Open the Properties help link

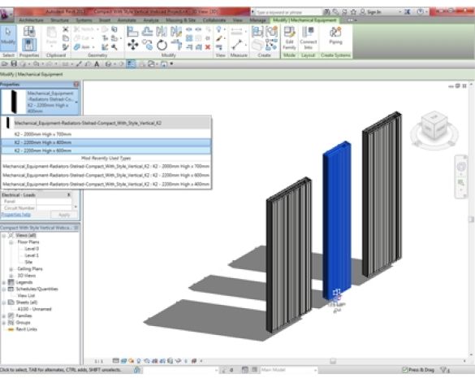coord(15,215)
